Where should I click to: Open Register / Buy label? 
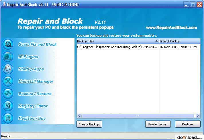[32, 118]
